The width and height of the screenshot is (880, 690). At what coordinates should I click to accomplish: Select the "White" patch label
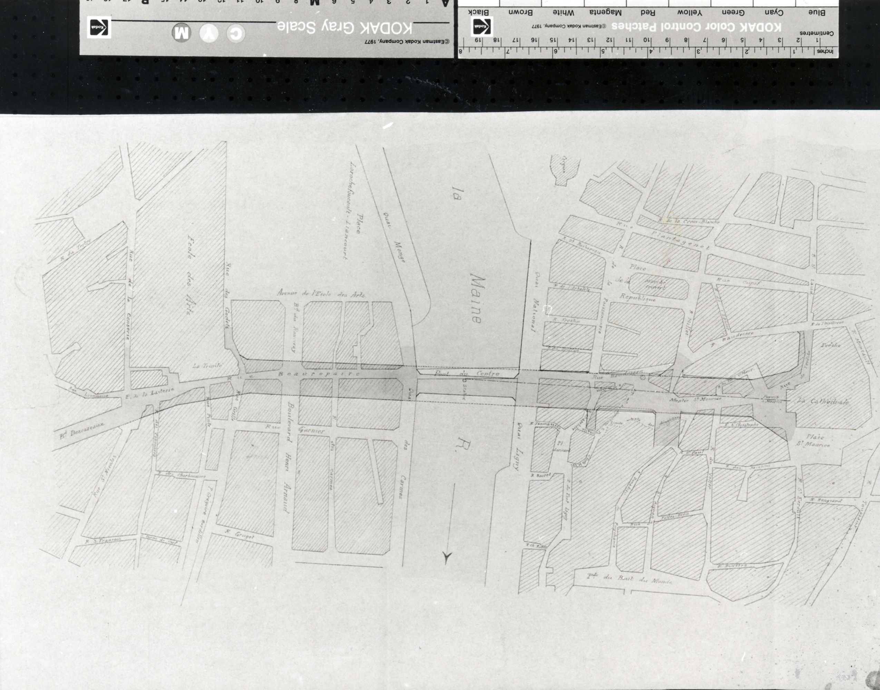(564, 12)
